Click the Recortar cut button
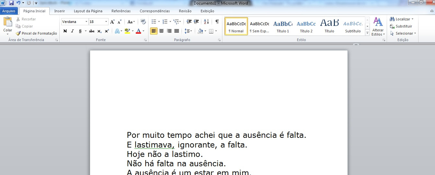The height and width of the screenshot is (175, 435). 26,19
